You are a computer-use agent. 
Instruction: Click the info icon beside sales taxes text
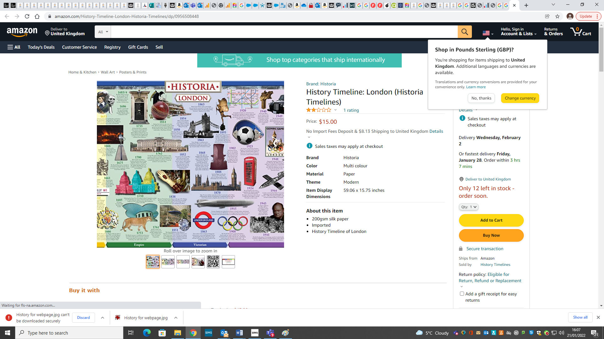coord(310,146)
